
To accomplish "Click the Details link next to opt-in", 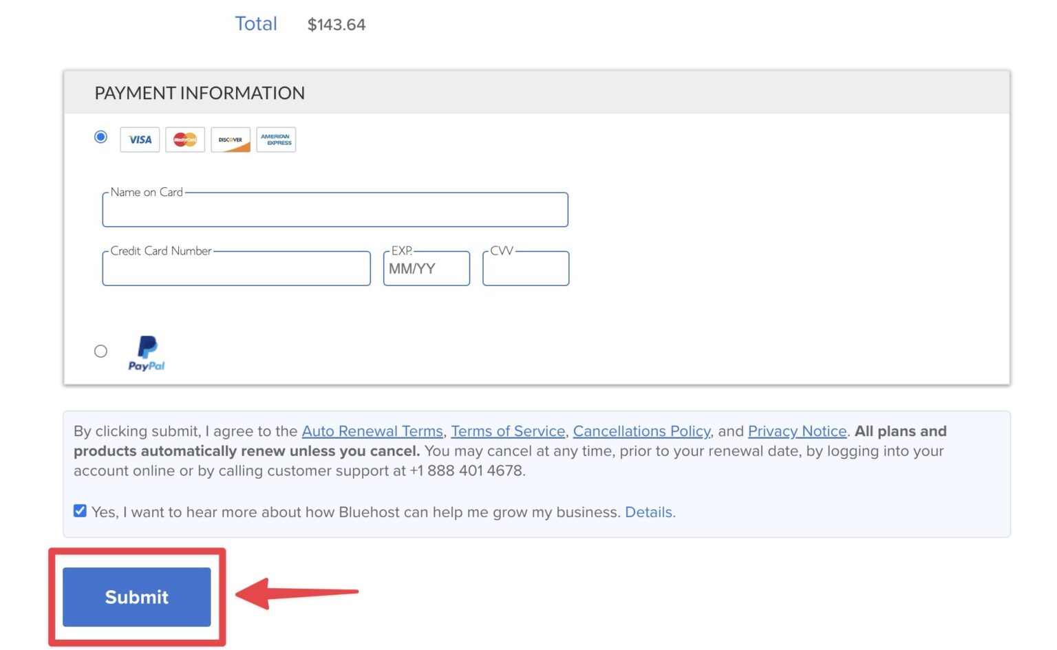I will point(649,512).
